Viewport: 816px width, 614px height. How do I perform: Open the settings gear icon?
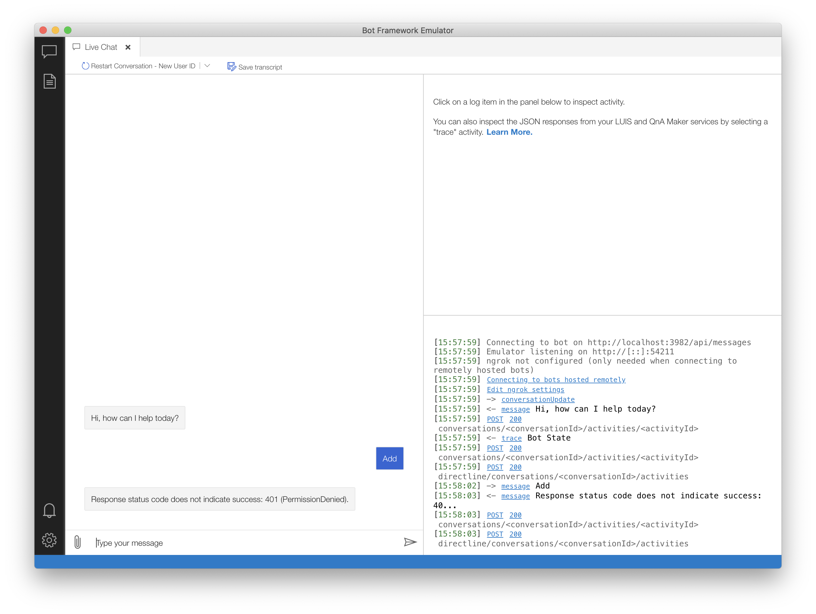point(49,540)
